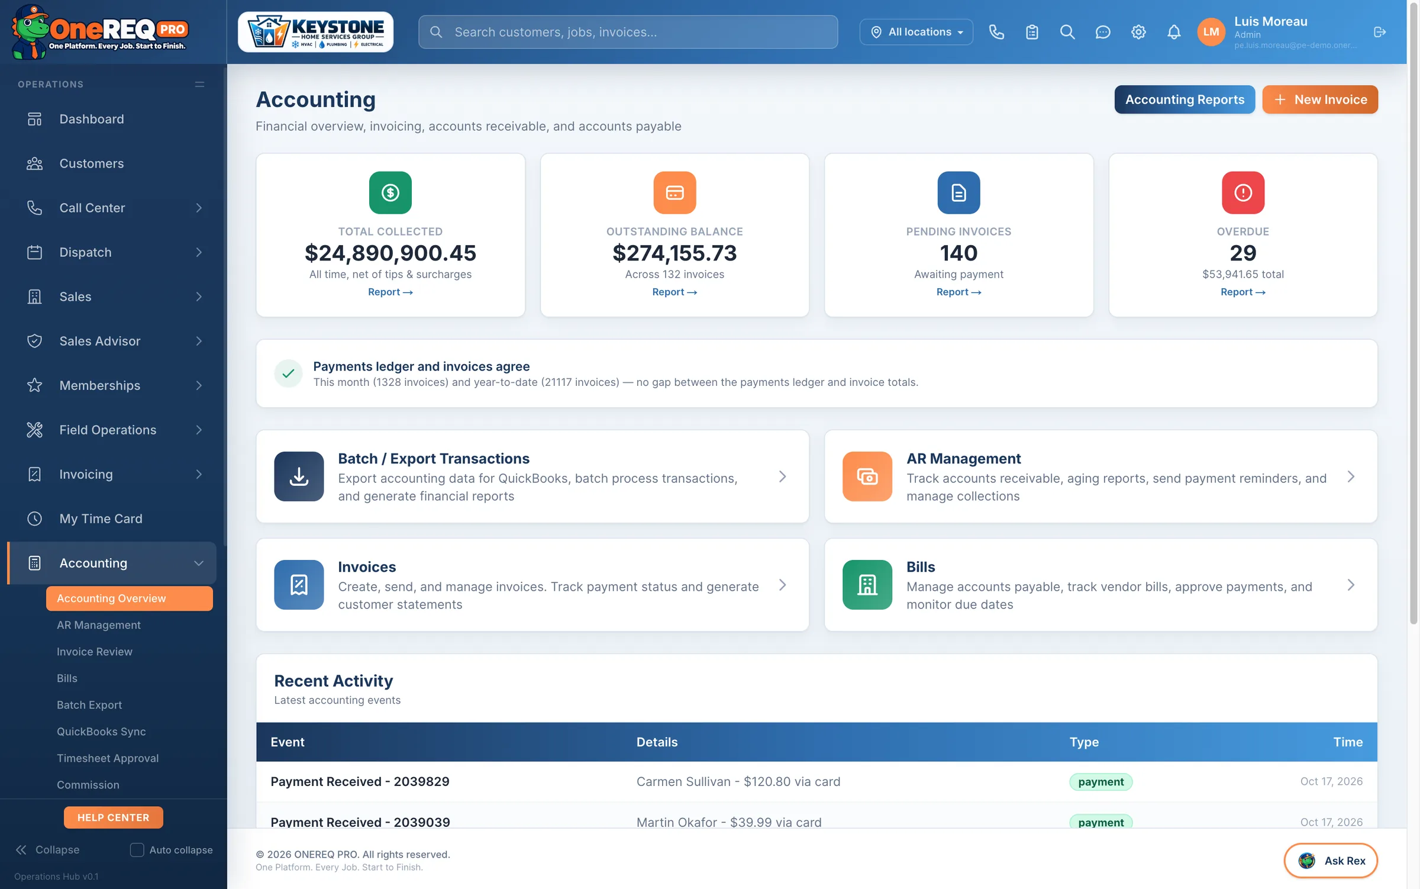Click the Total Collected dollar icon
Image resolution: width=1420 pixels, height=889 pixels.
(390, 192)
